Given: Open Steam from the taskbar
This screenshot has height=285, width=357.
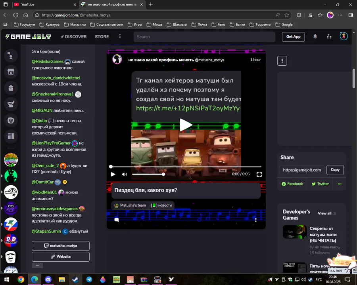Looking at the screenshot, I should [75, 279].
